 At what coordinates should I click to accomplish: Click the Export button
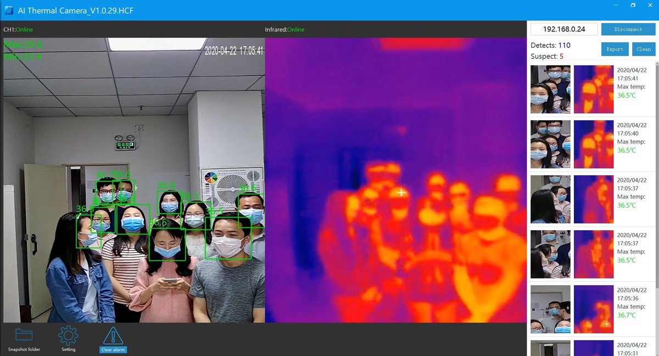615,49
